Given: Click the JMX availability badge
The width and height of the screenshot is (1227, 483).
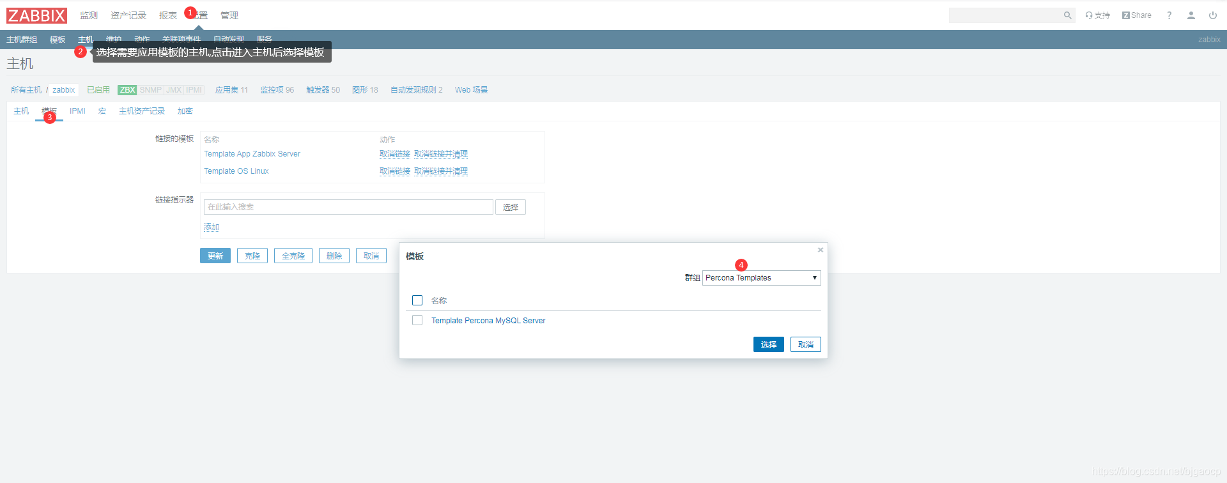Looking at the screenshot, I should pyautogui.click(x=174, y=90).
